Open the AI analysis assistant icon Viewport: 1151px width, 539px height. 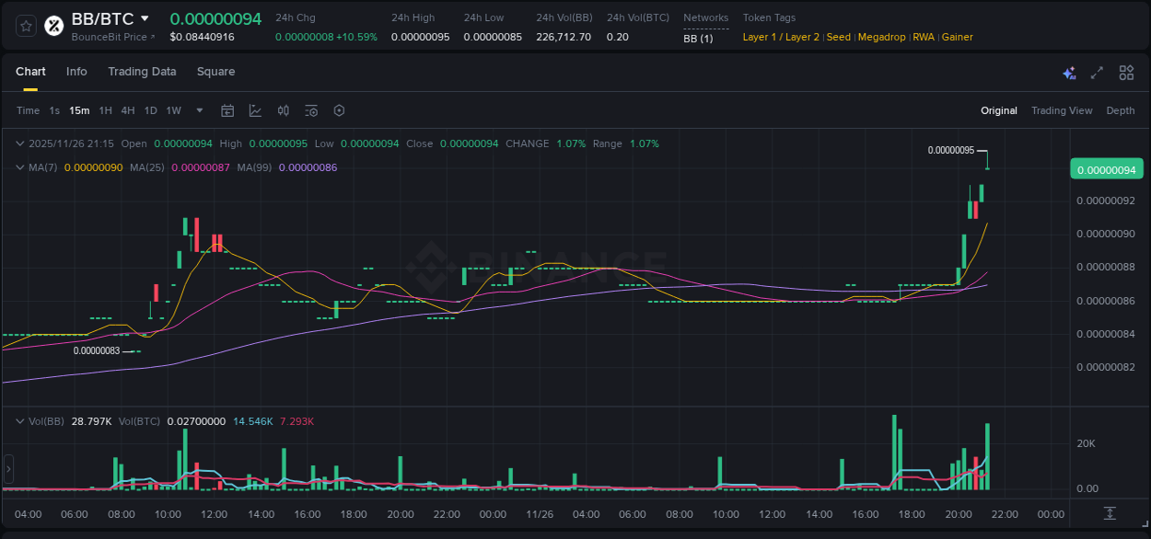[1069, 72]
